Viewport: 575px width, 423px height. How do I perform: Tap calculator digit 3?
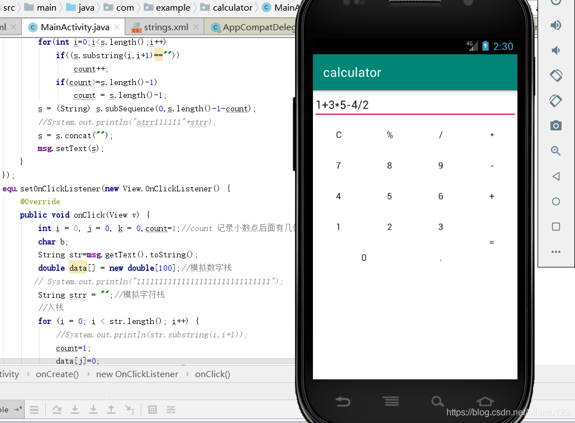(441, 227)
